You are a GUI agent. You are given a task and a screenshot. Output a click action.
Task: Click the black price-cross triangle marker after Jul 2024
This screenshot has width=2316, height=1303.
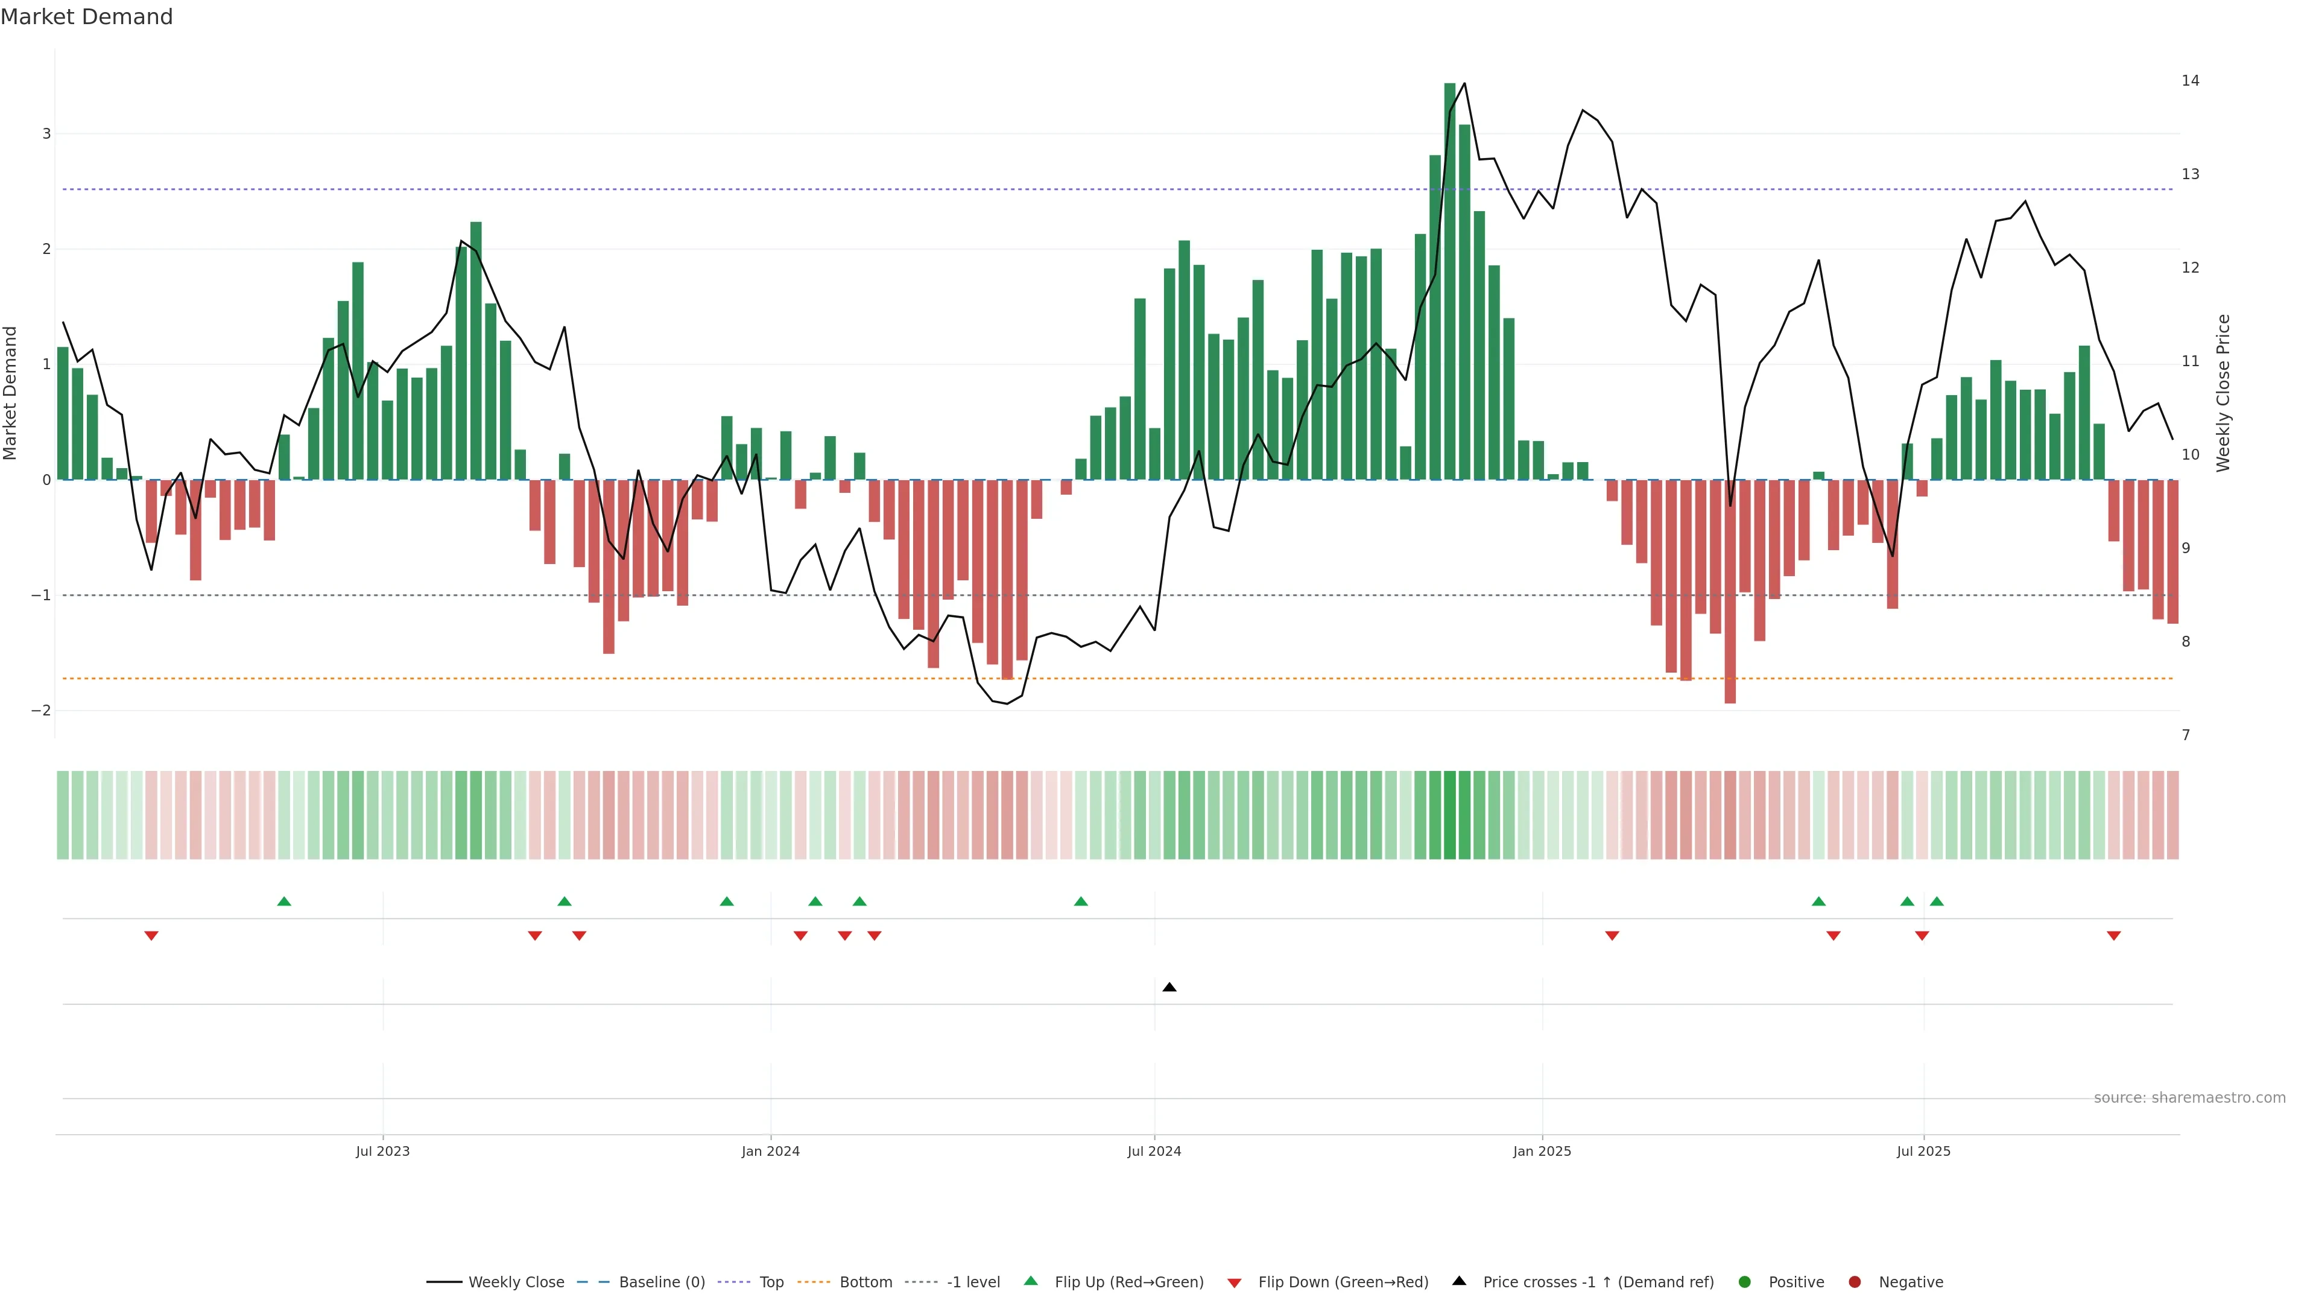1169,988
